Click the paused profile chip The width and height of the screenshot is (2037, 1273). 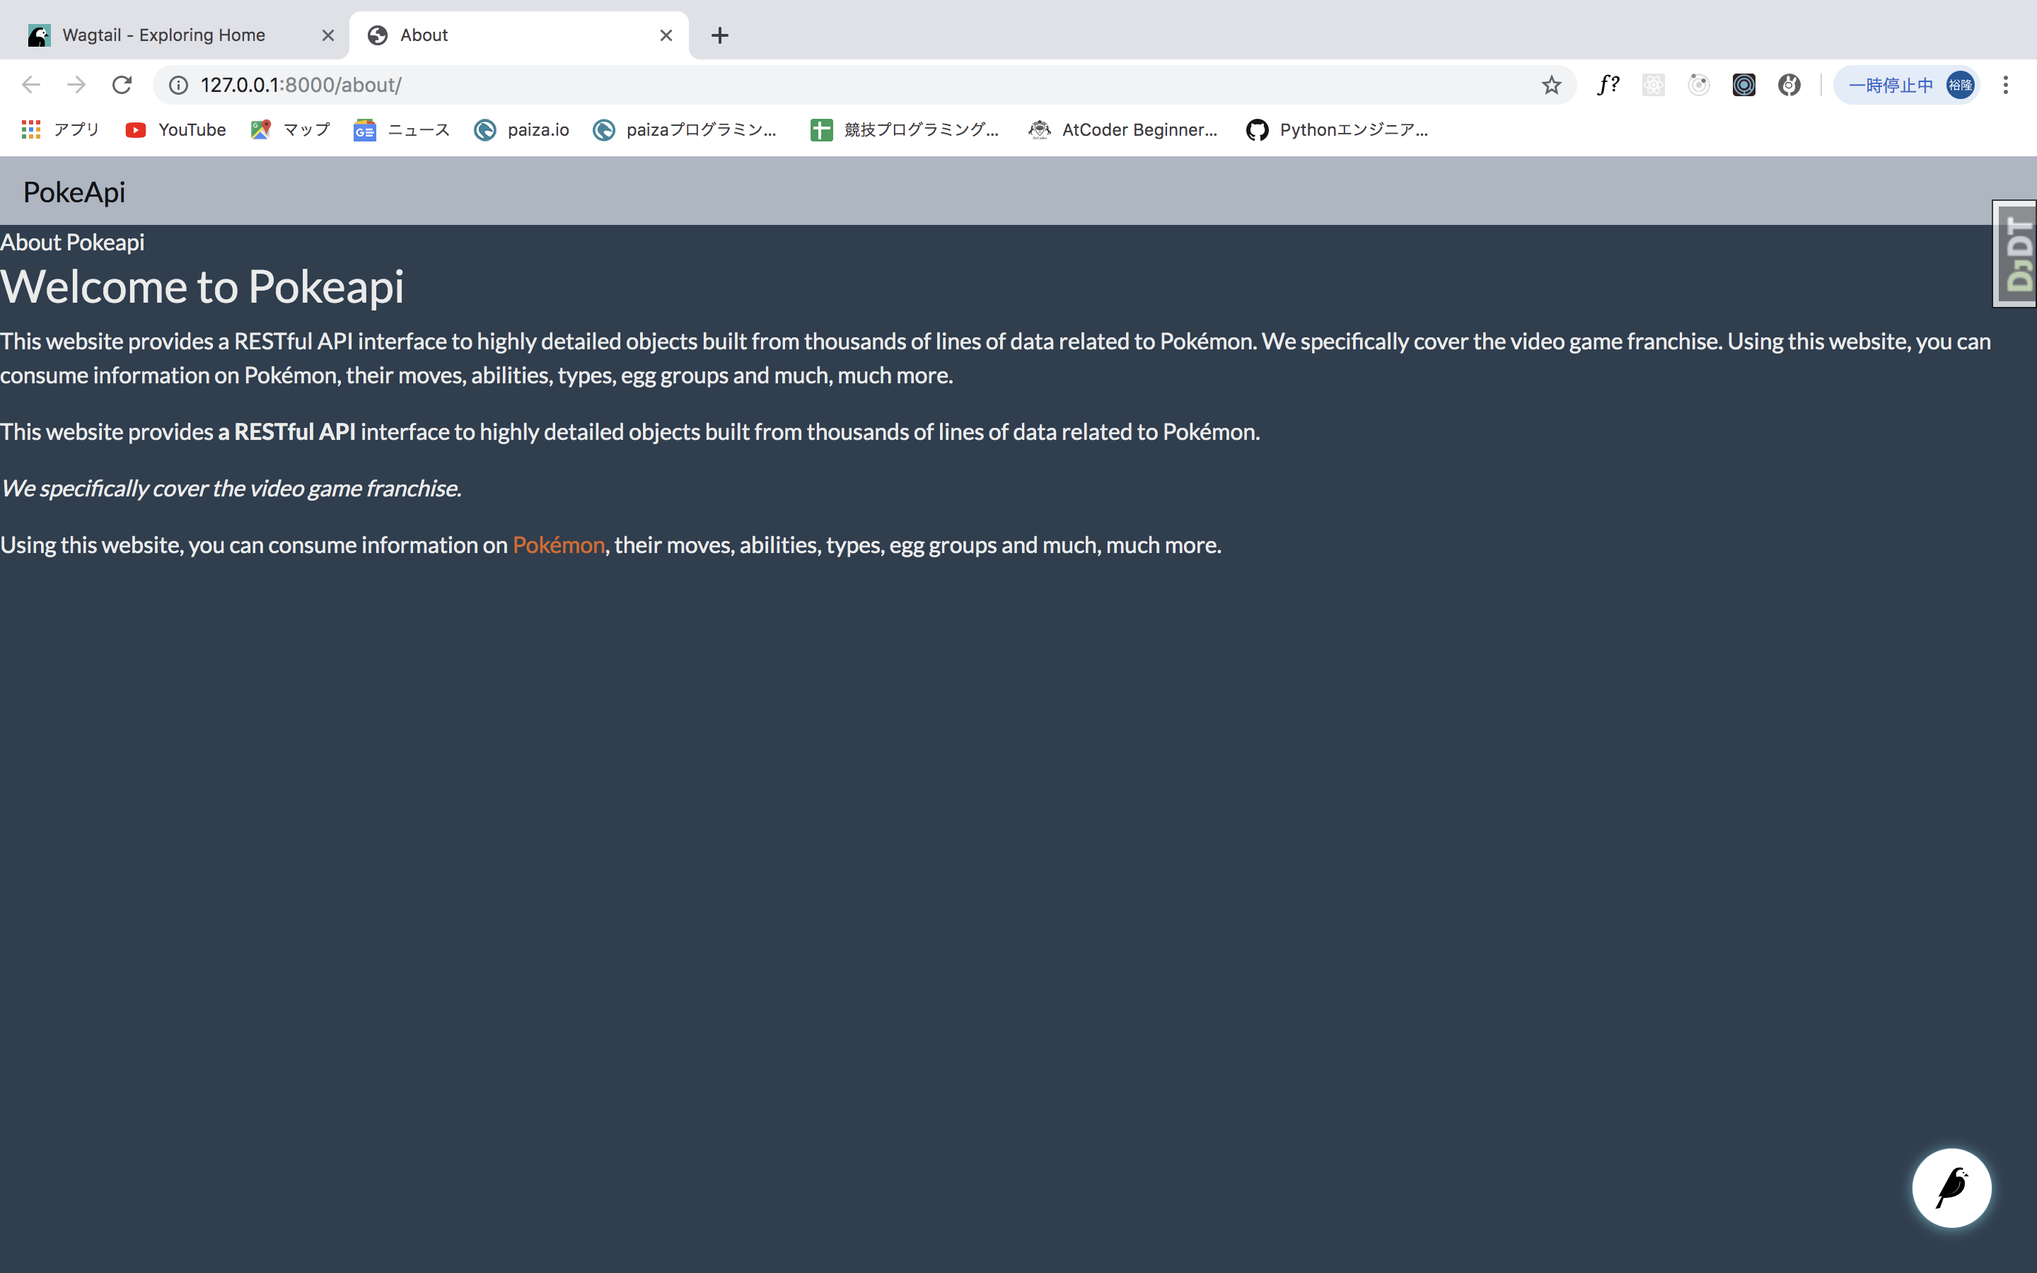pos(1905,85)
